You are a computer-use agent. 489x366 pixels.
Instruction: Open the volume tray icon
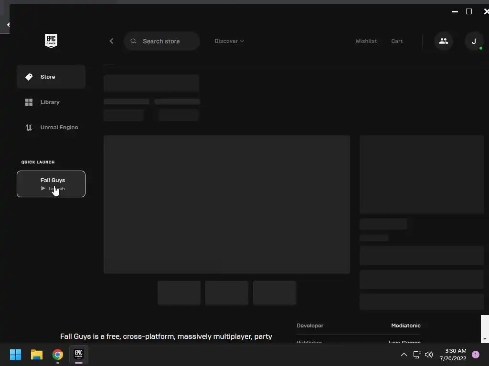[429, 355]
